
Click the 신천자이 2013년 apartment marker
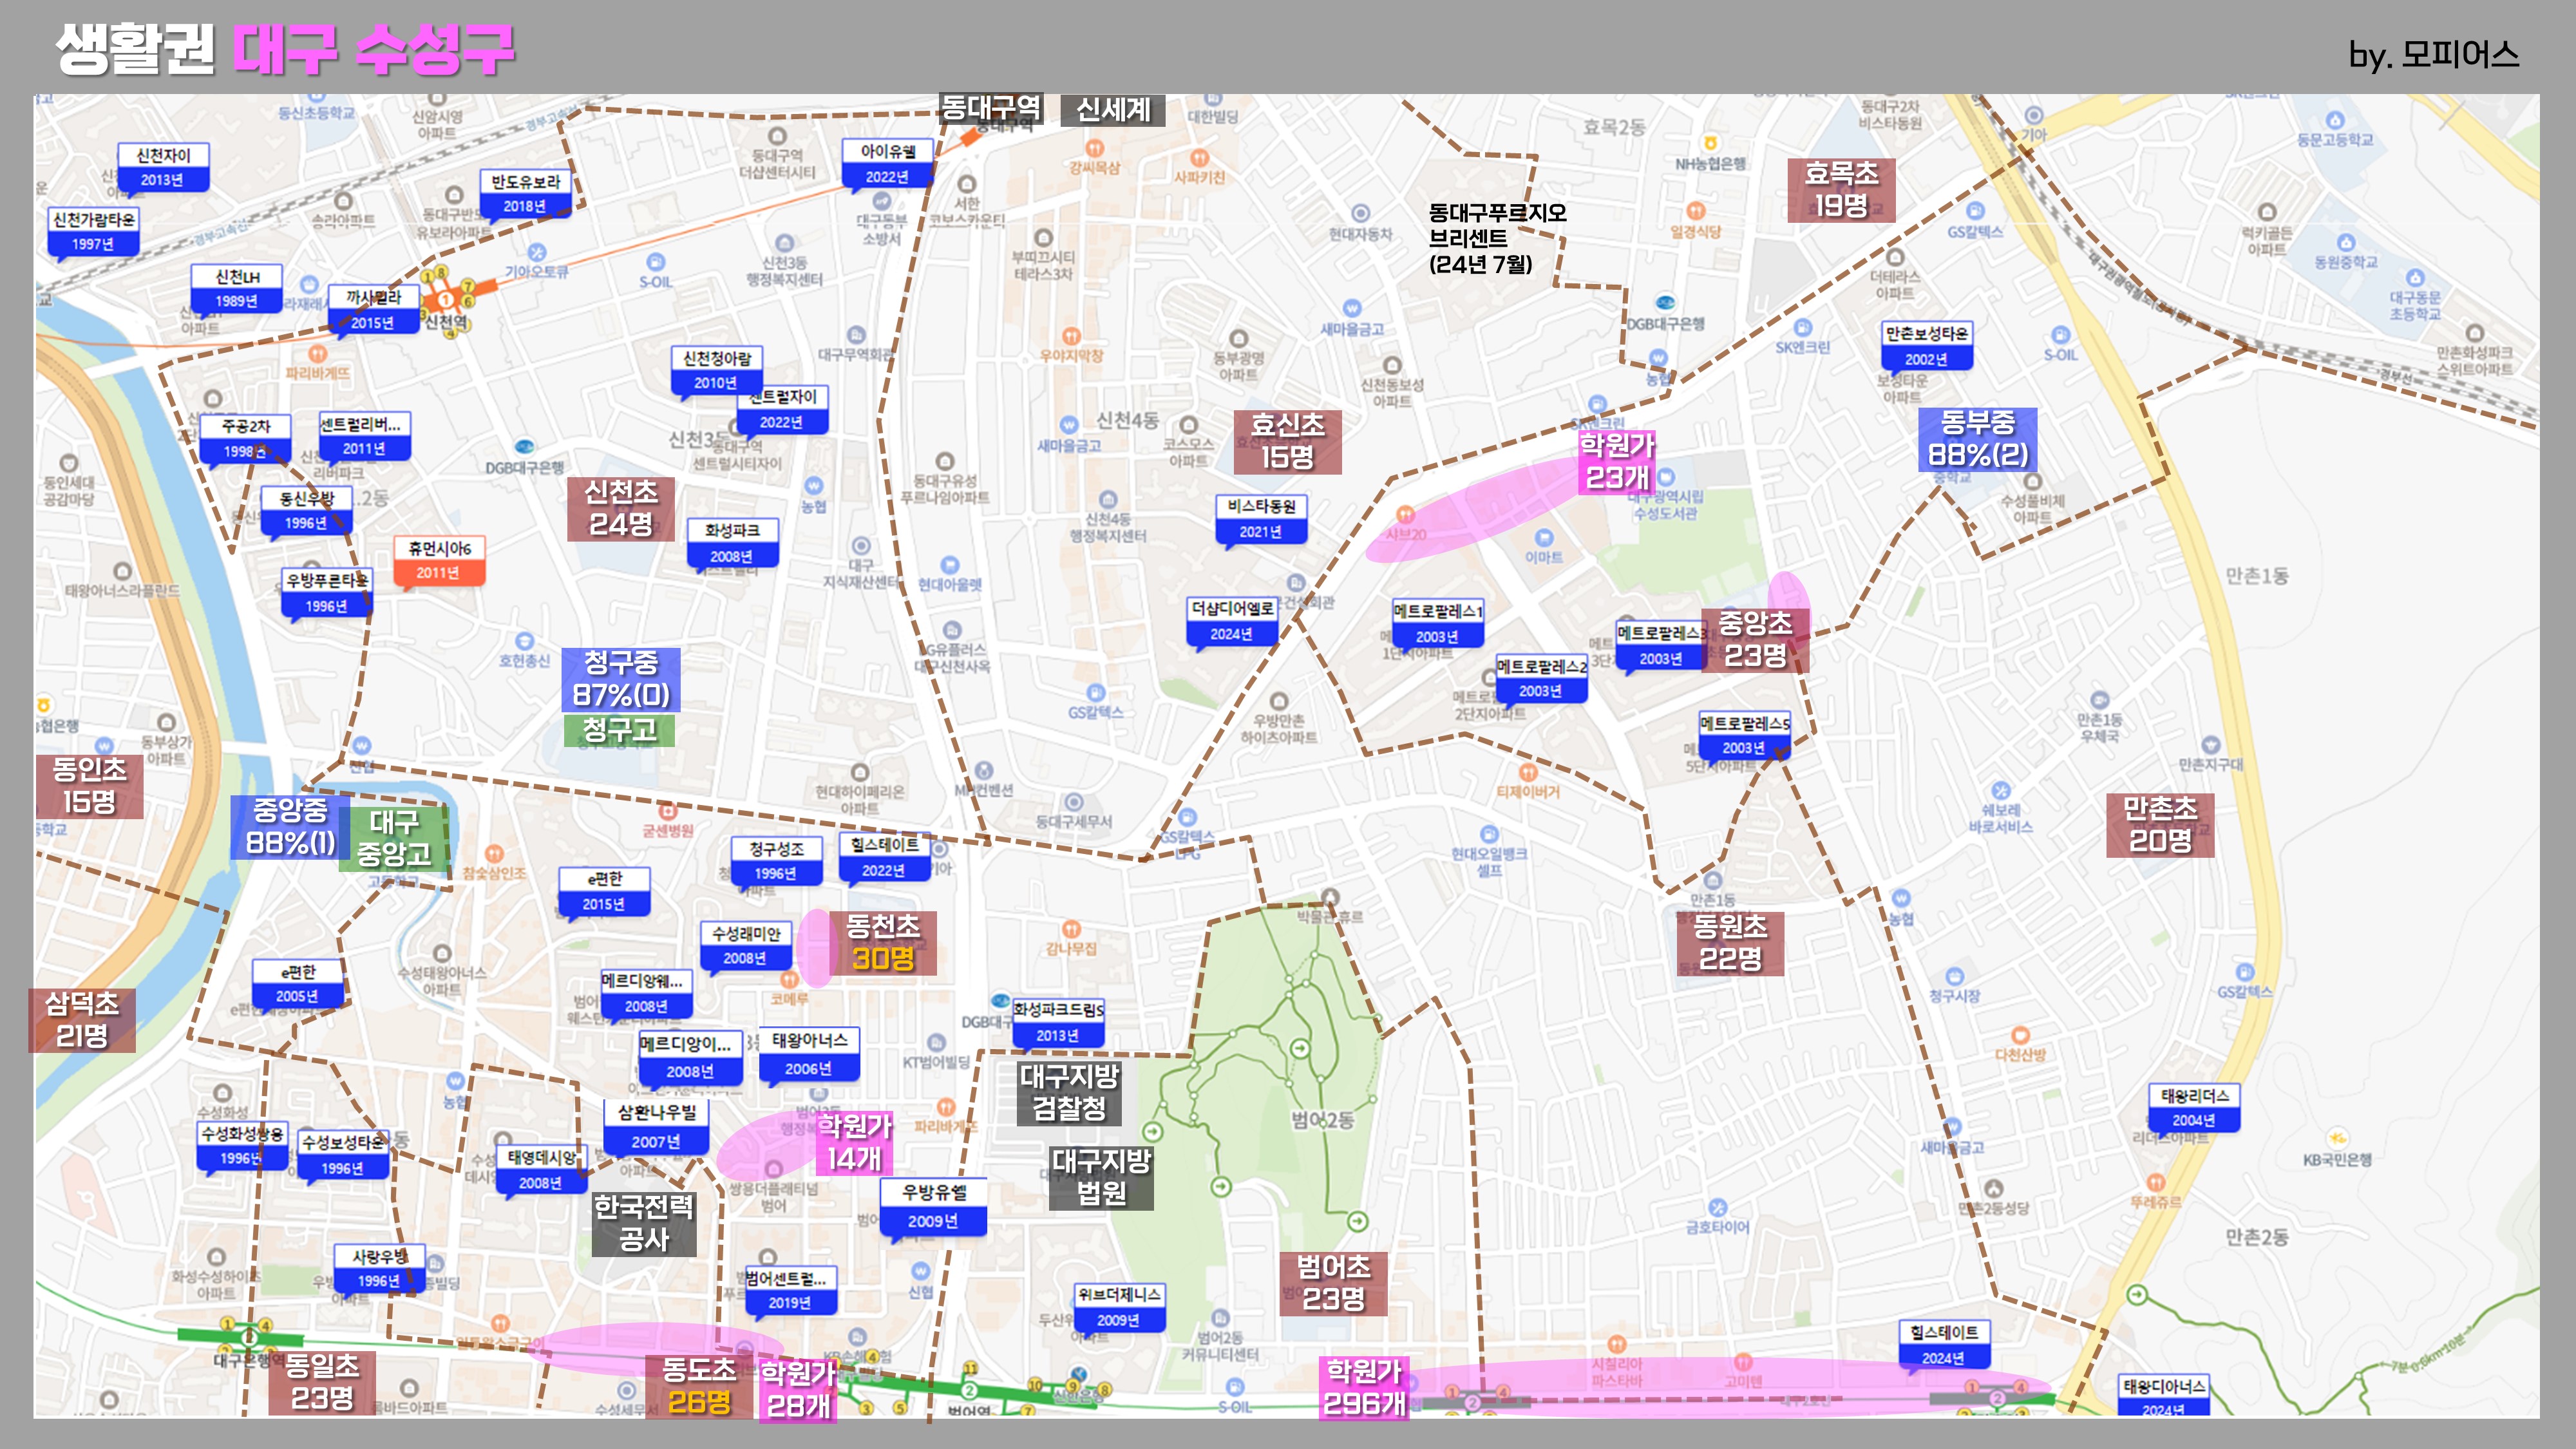pyautogui.click(x=163, y=167)
